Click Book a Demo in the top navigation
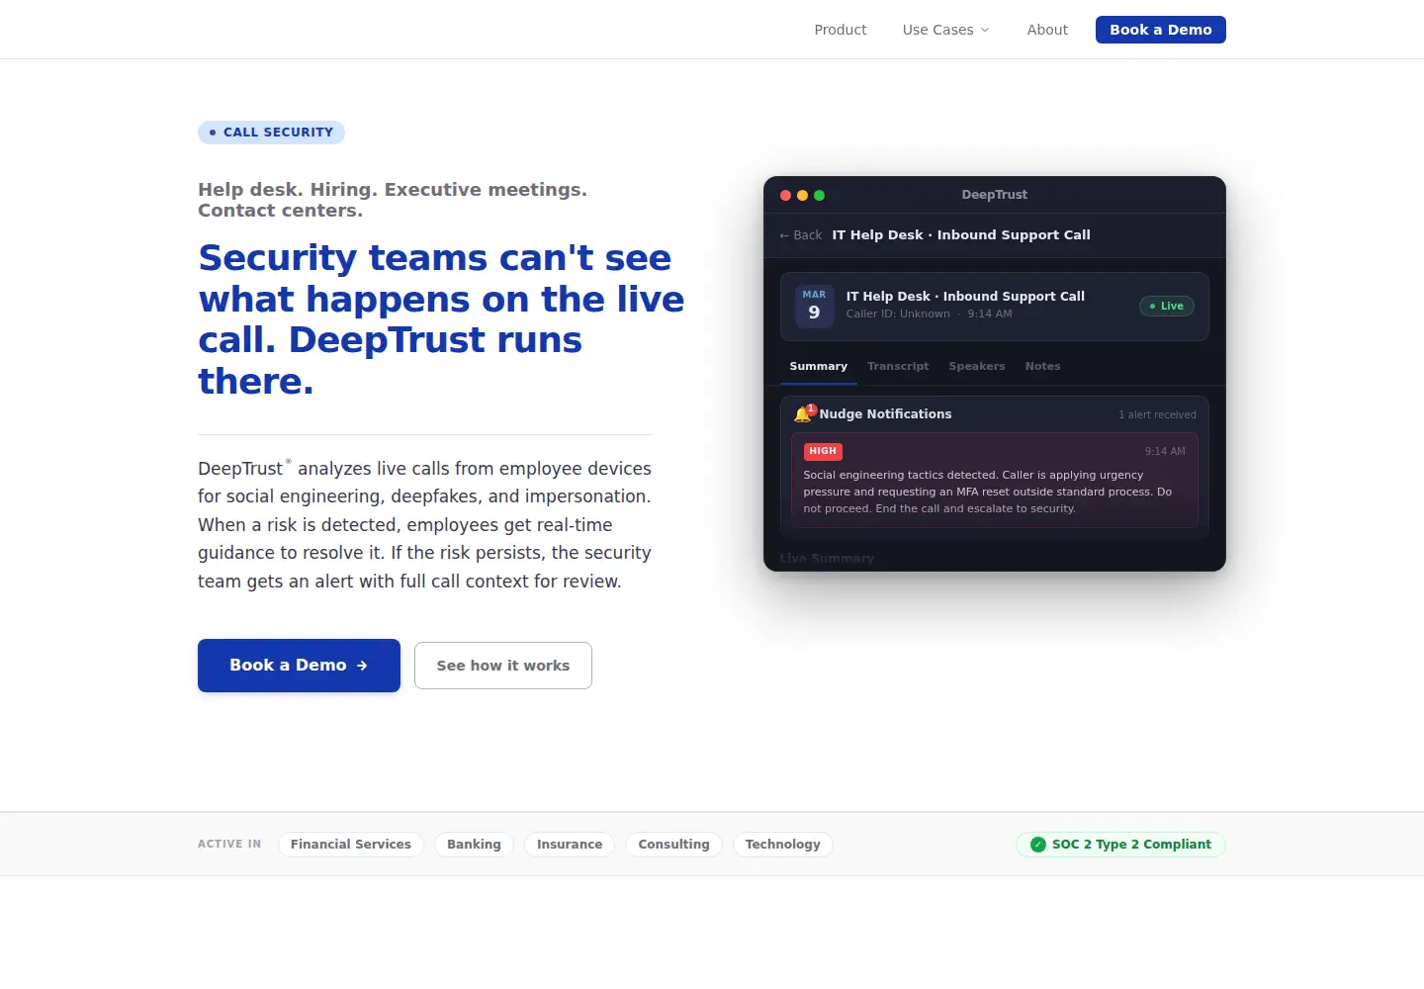The height and width of the screenshot is (989, 1424). 1161,30
